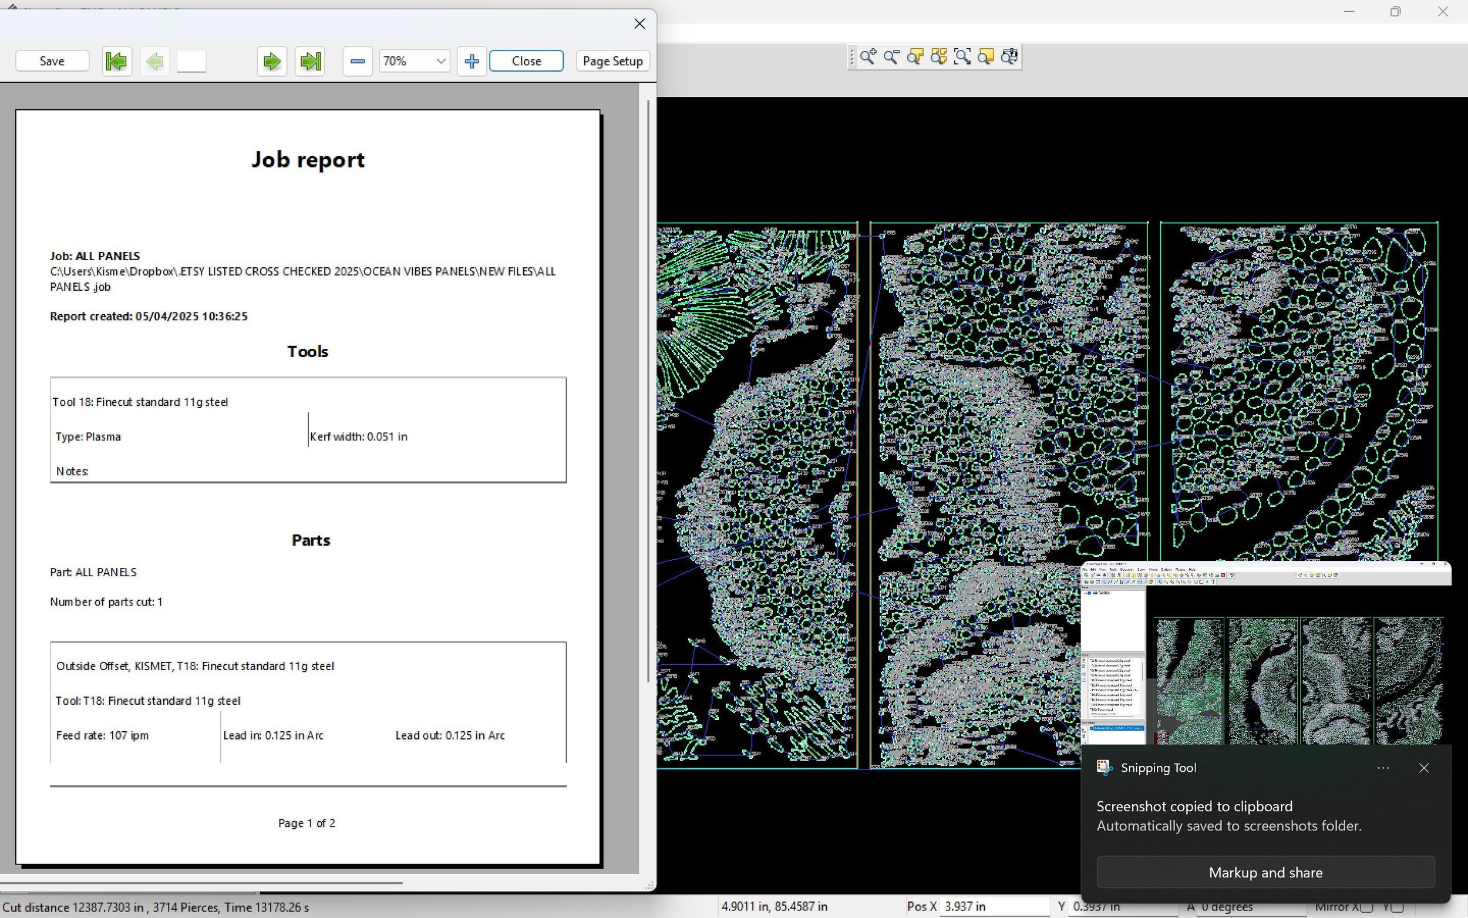Click the Zoom out magnifier tool
1468x918 pixels.
[x=891, y=57]
